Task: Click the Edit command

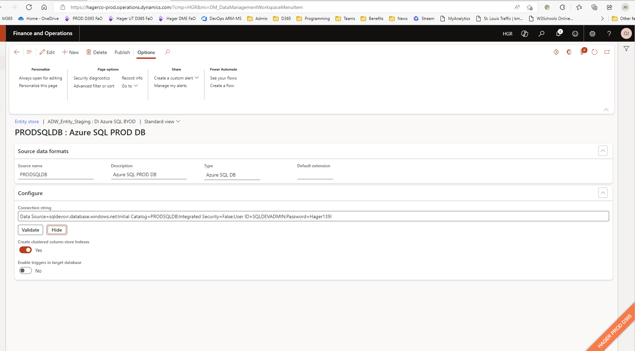Action: click(47, 52)
